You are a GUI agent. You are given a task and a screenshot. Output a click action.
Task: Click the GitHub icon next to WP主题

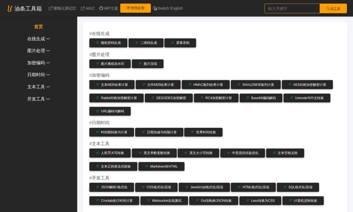coord(101,8)
